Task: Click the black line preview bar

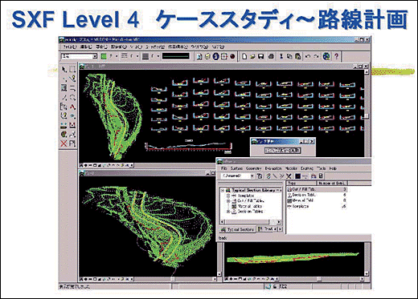Action: coord(176,56)
